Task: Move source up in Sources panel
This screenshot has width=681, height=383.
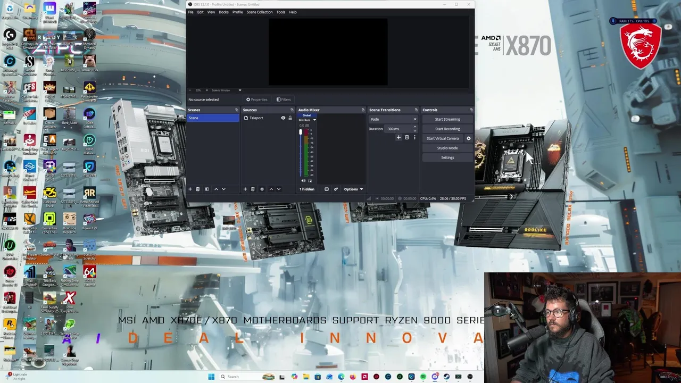Action: pyautogui.click(x=271, y=189)
